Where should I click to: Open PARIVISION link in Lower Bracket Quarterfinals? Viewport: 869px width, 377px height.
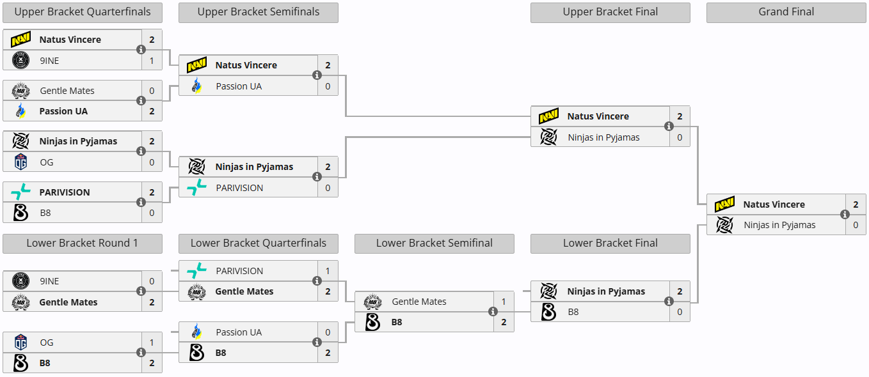239,271
